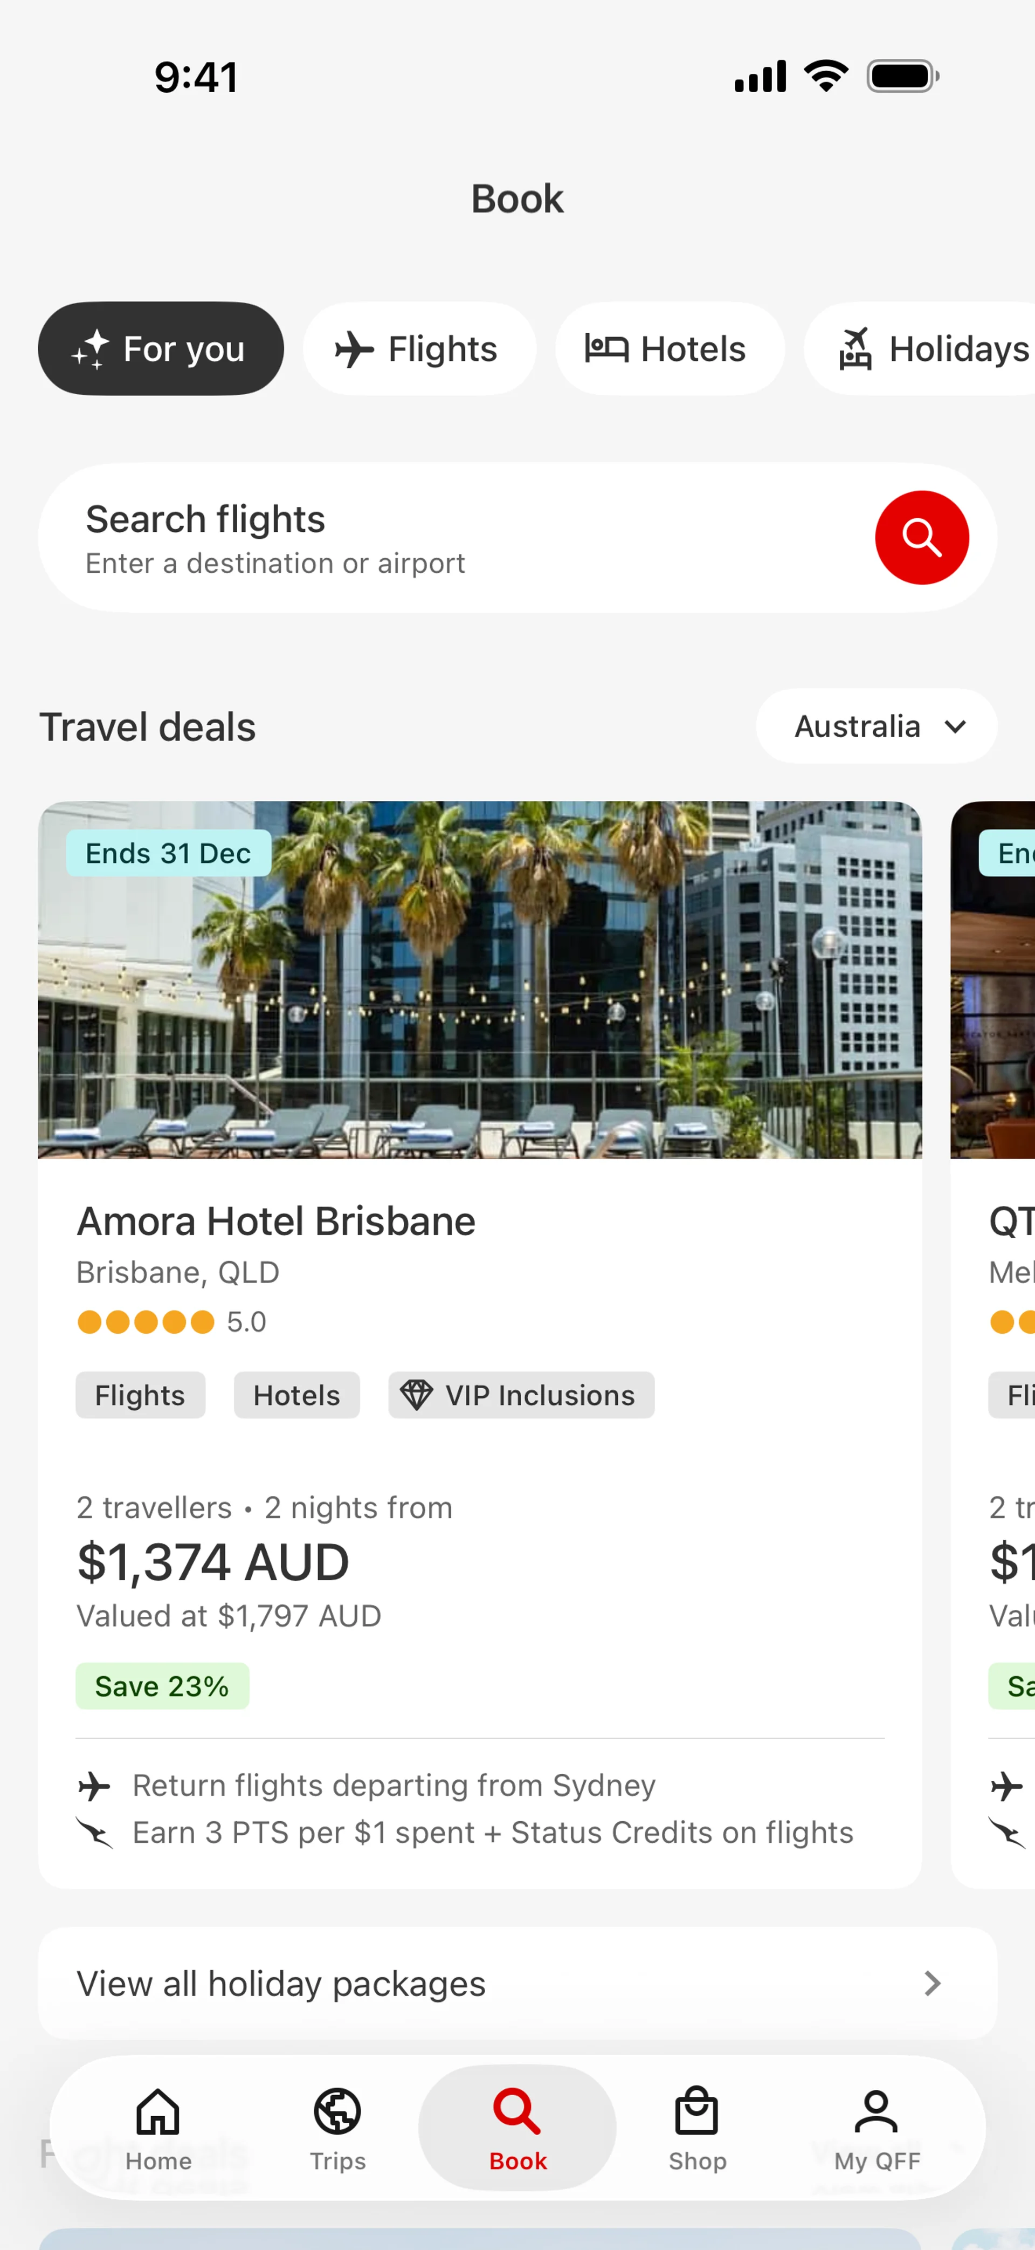Open My QFF profile icon
1035x2250 pixels.
(x=876, y=2113)
